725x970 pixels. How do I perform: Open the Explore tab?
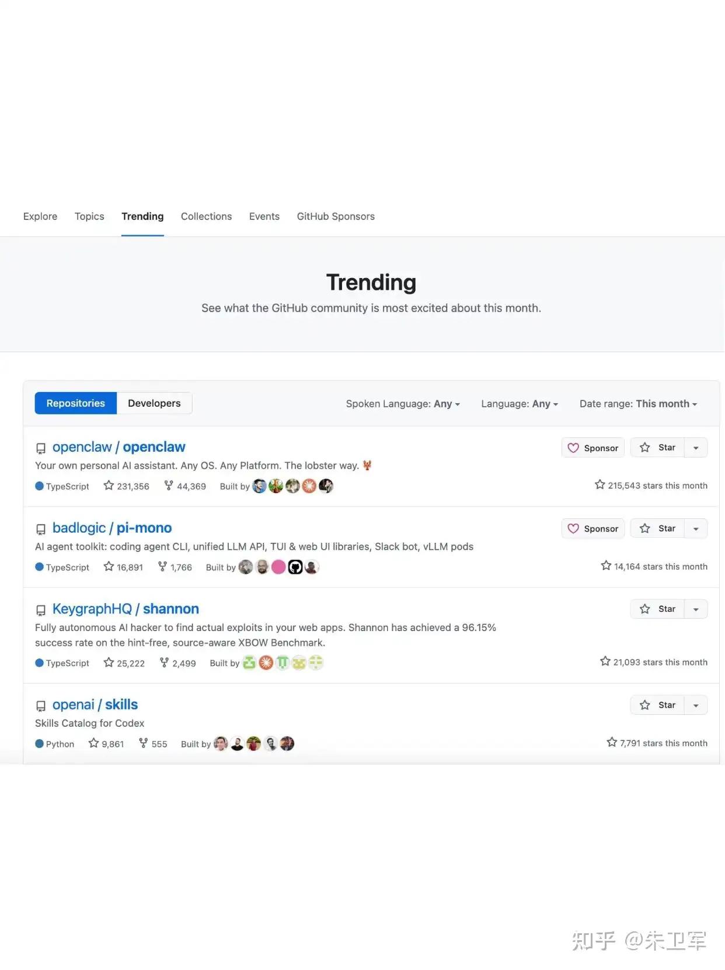coord(40,216)
